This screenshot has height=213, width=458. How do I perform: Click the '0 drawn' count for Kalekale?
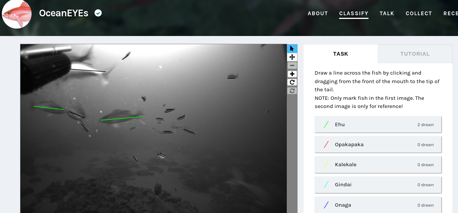(426, 165)
